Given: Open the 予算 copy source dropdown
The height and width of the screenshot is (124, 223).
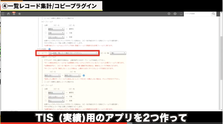Looking at the screenshot, I should tap(56, 33).
